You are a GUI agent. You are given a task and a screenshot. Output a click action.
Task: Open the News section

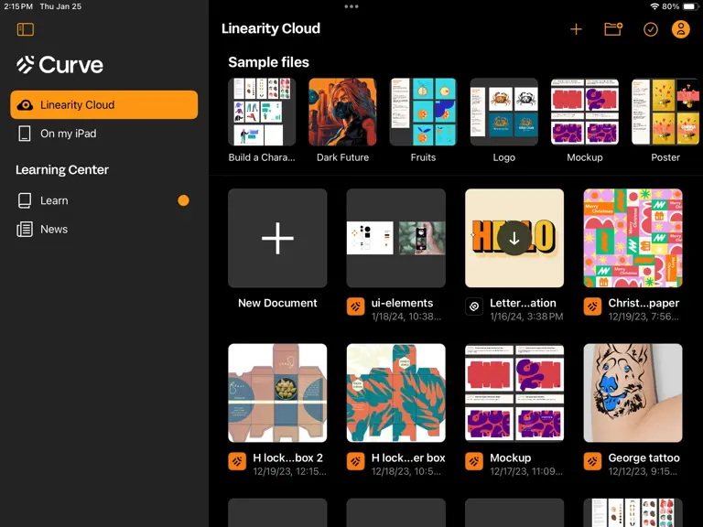pyautogui.click(x=104, y=229)
